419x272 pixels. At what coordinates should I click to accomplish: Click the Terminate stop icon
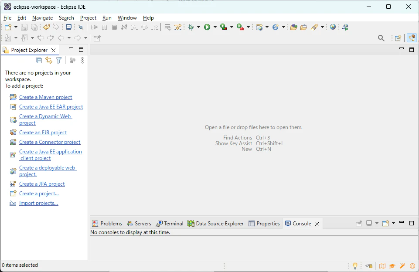coord(114,27)
